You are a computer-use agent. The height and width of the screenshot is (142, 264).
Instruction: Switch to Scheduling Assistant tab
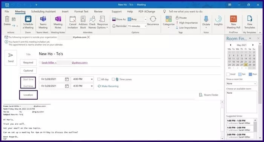43,11
